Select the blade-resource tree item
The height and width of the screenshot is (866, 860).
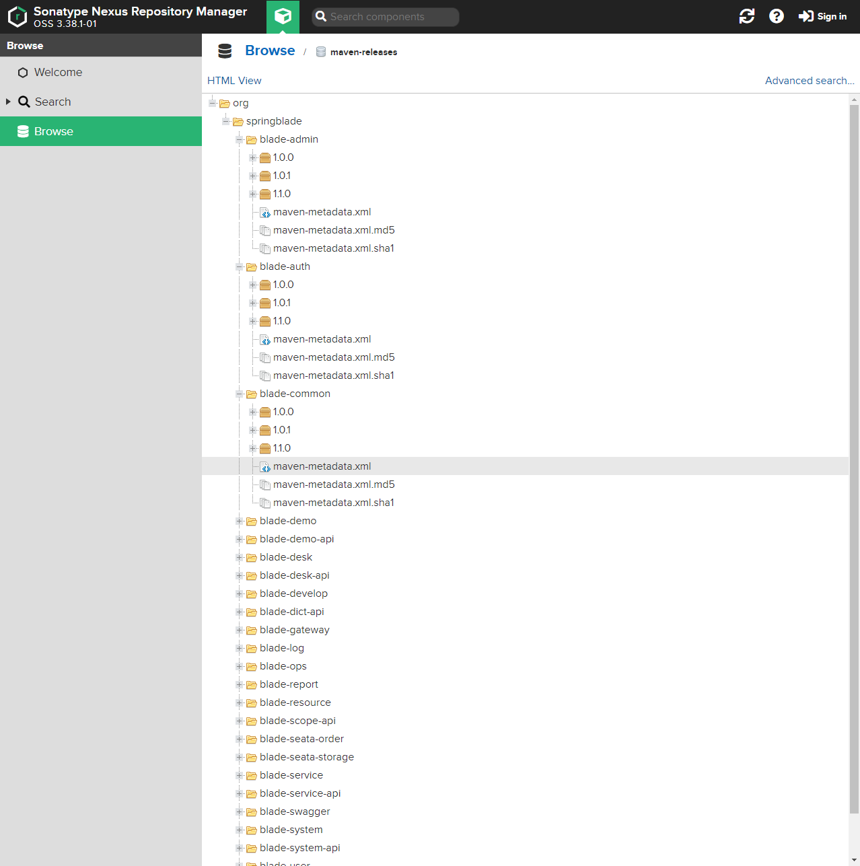tap(295, 702)
